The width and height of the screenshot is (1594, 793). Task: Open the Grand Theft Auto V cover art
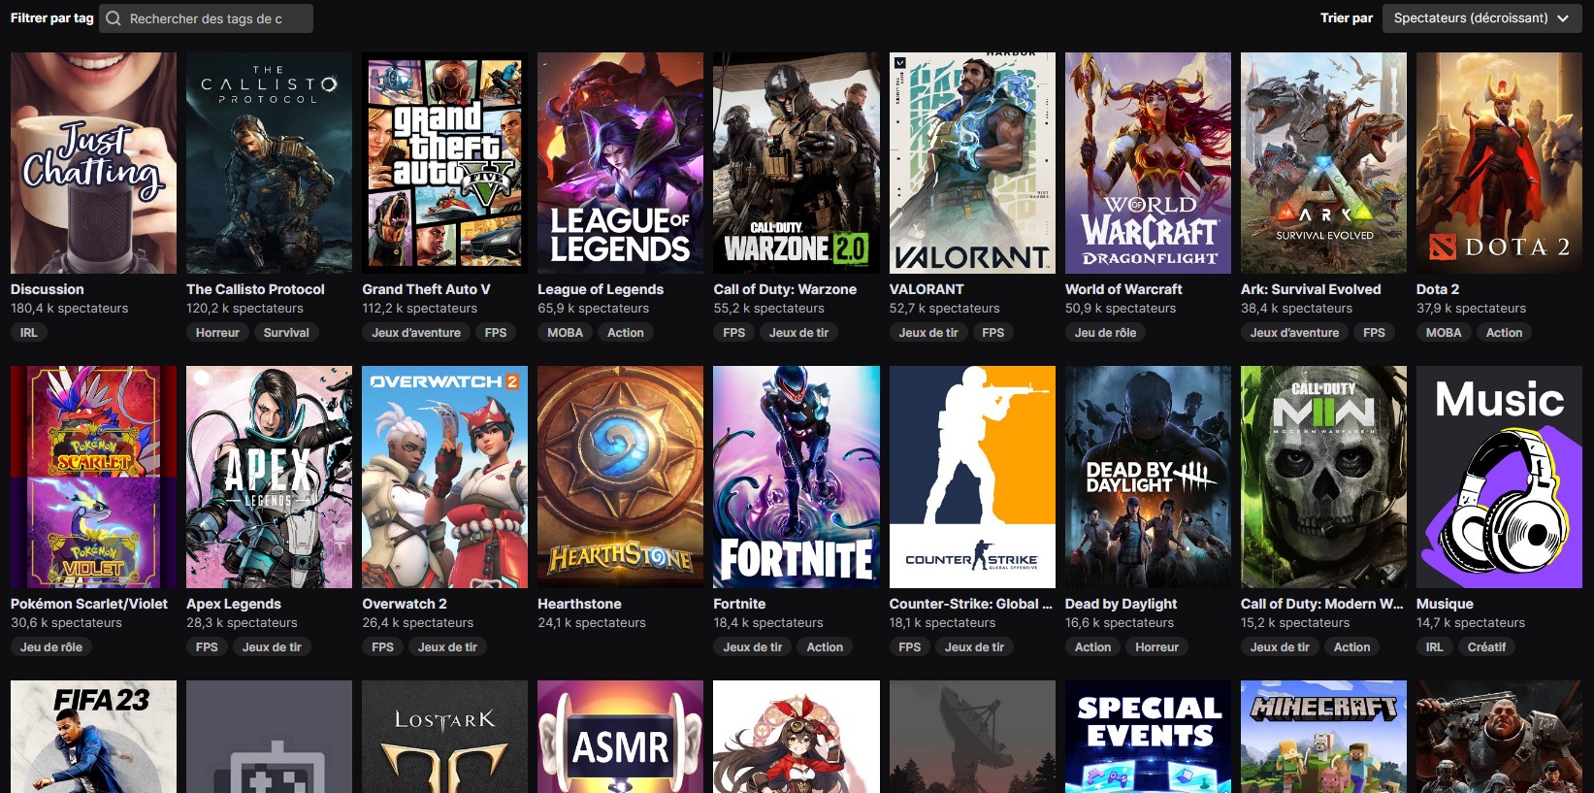tap(444, 163)
